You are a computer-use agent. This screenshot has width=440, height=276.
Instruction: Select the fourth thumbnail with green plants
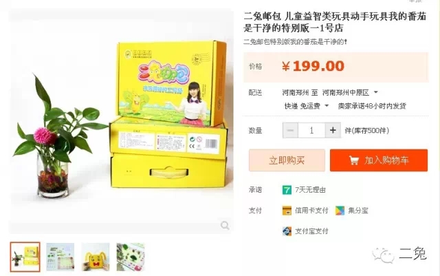[131, 257]
